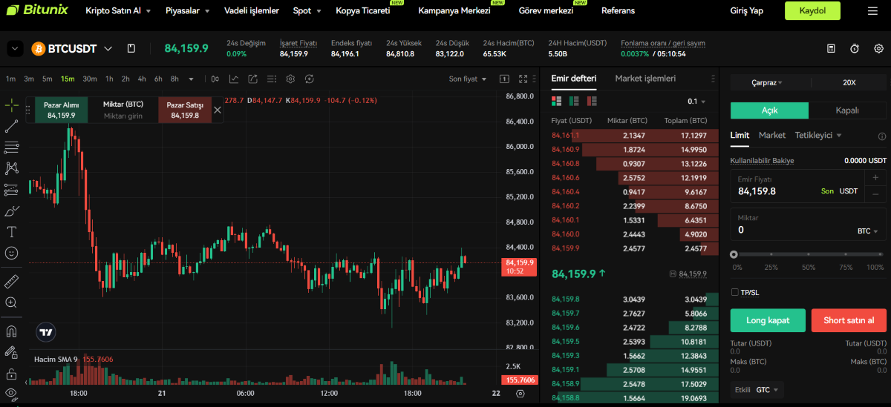The width and height of the screenshot is (891, 407).
Task: Expand more timeframes dropdown arrow
Action: point(191,79)
